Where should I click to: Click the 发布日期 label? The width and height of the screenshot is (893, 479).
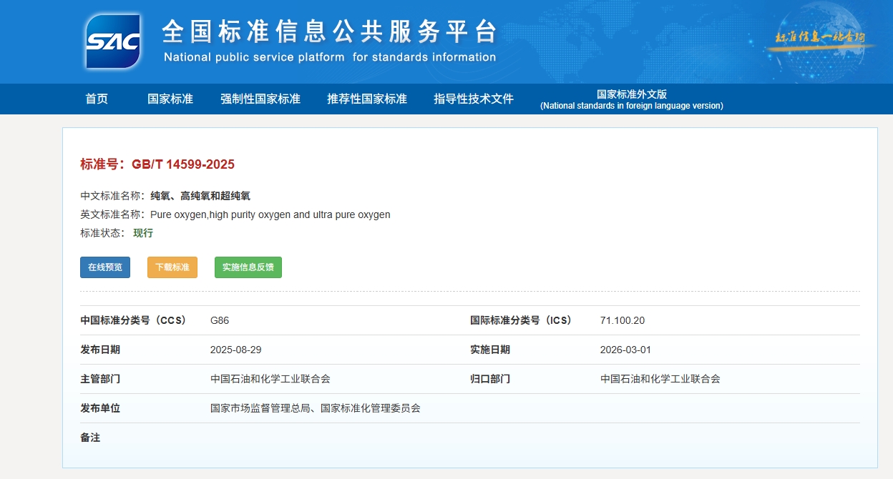[100, 350]
